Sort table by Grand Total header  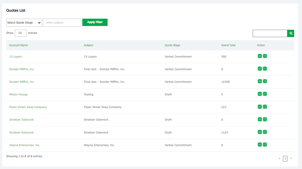pyautogui.click(x=228, y=45)
